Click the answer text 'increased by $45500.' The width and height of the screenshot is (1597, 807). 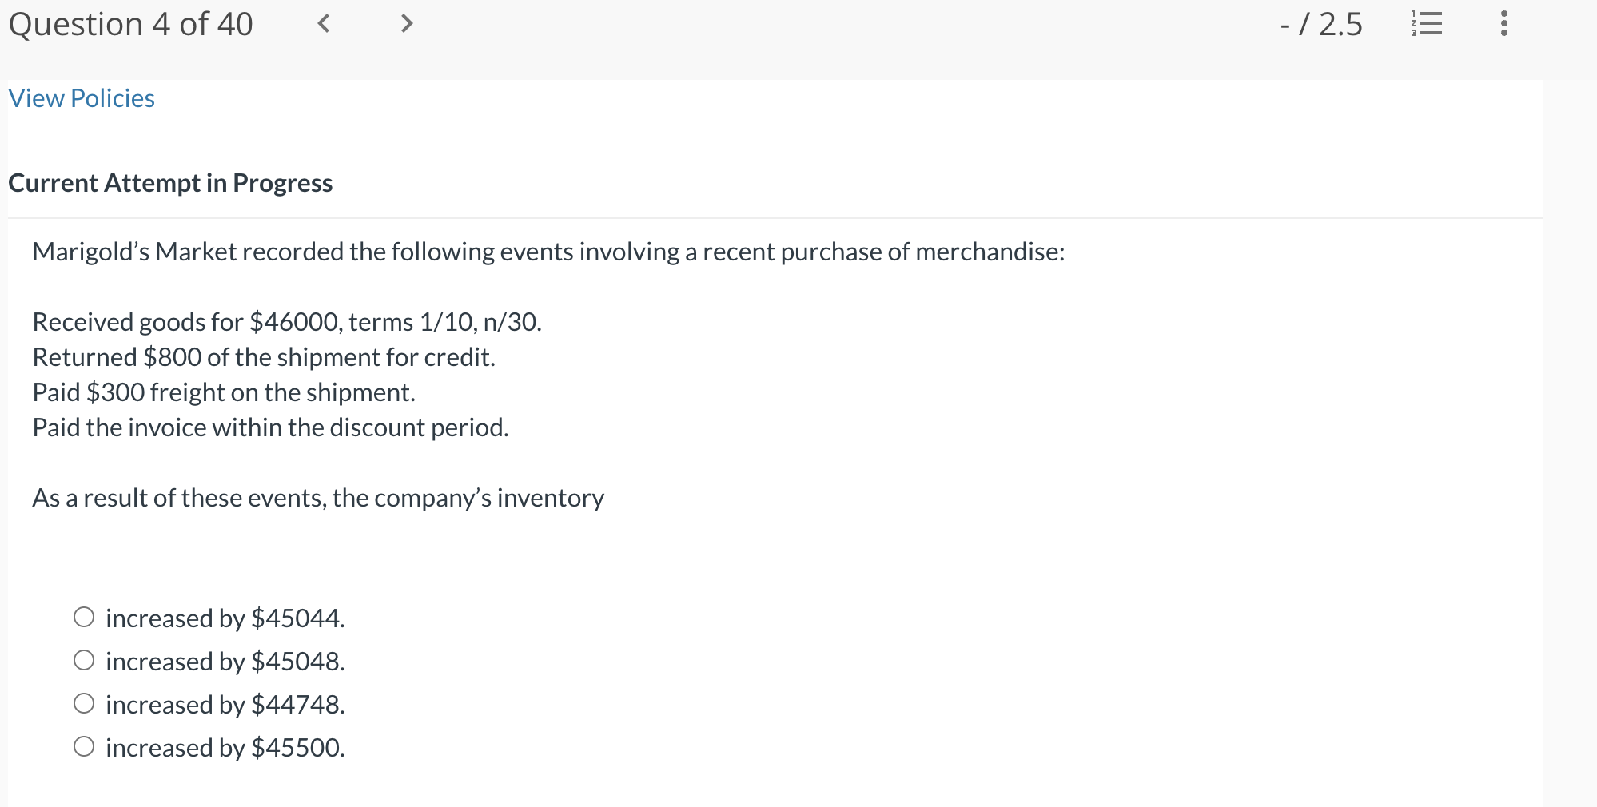tap(225, 748)
